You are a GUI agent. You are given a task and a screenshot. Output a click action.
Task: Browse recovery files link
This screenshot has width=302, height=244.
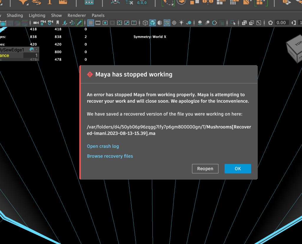[110, 156]
